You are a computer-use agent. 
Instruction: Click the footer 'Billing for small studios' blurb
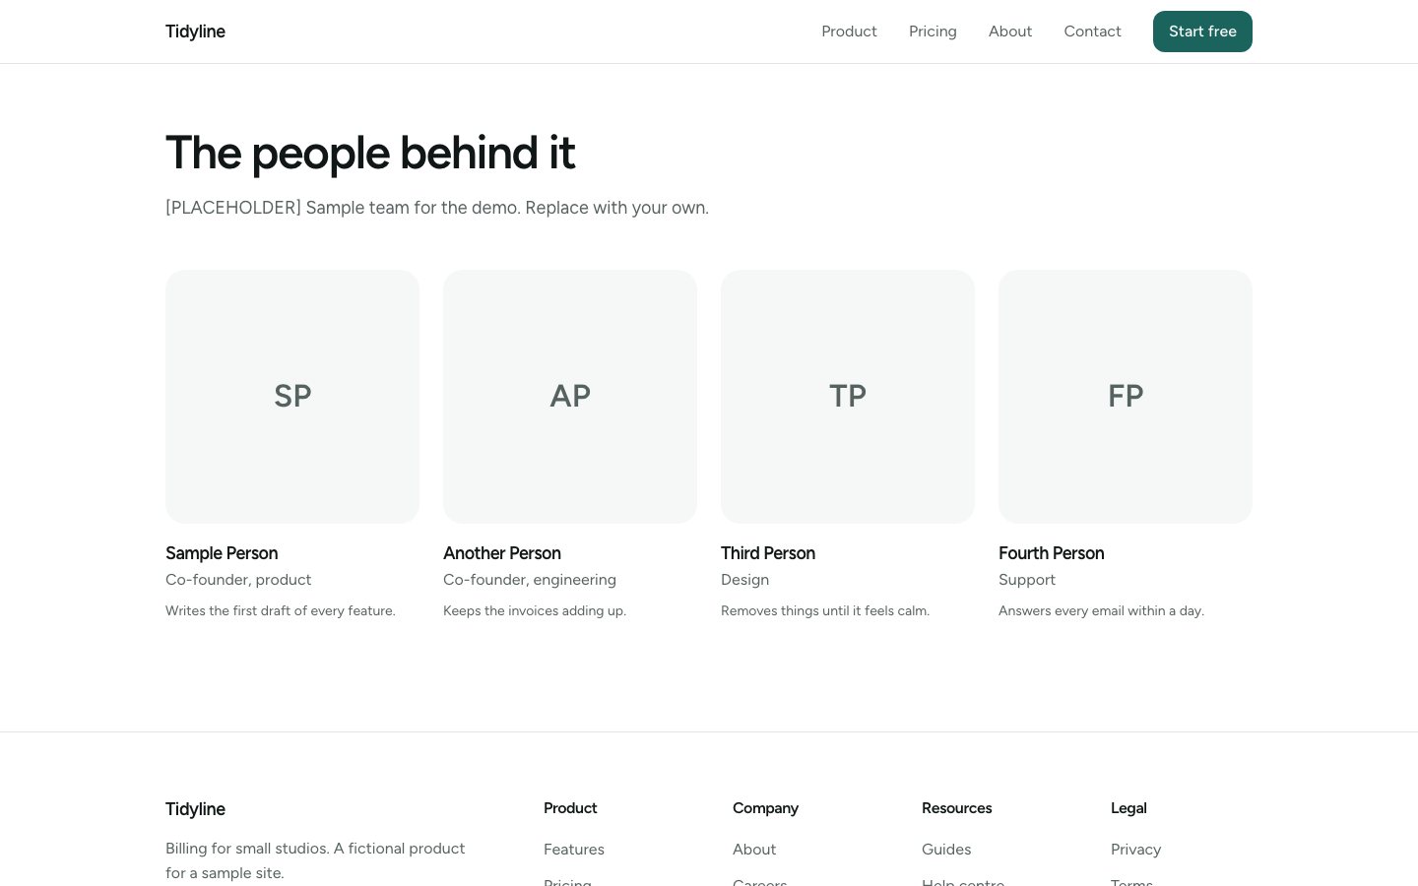coord(315,860)
